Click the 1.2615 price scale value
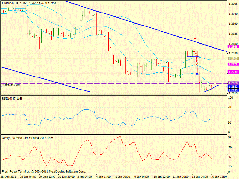 pyautogui.click(x=233, y=93)
